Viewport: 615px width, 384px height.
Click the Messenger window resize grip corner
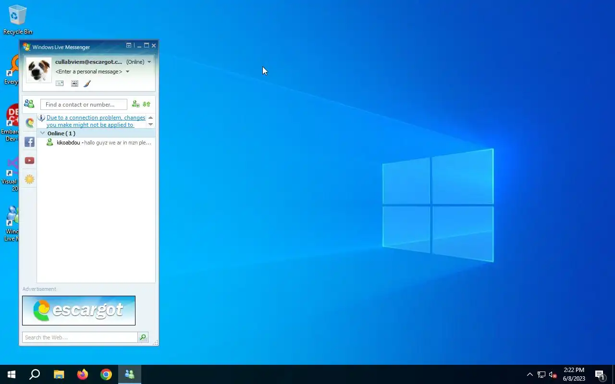tap(155, 343)
